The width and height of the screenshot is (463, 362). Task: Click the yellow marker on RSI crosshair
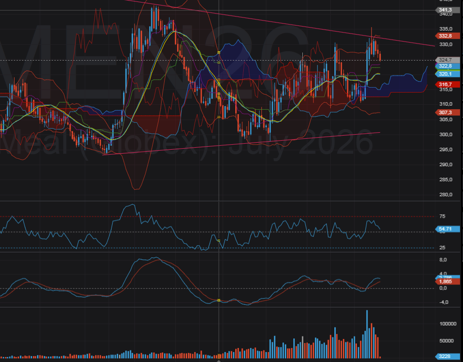[219, 241]
